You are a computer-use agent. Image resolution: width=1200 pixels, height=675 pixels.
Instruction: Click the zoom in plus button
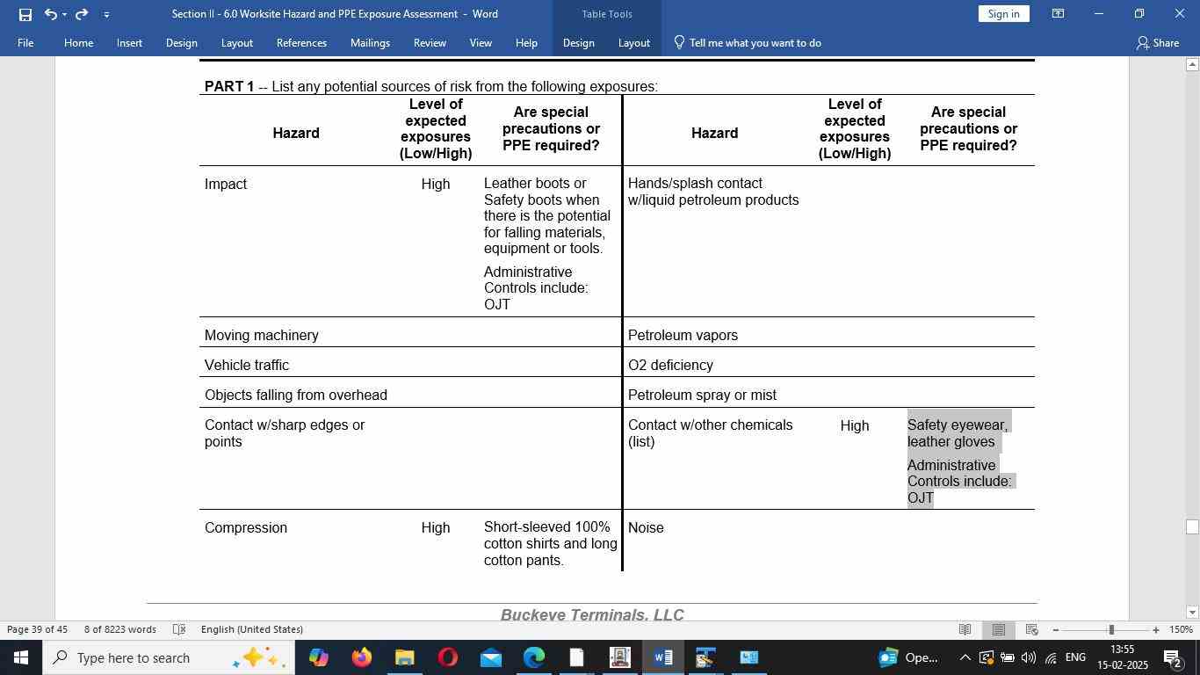1156,629
